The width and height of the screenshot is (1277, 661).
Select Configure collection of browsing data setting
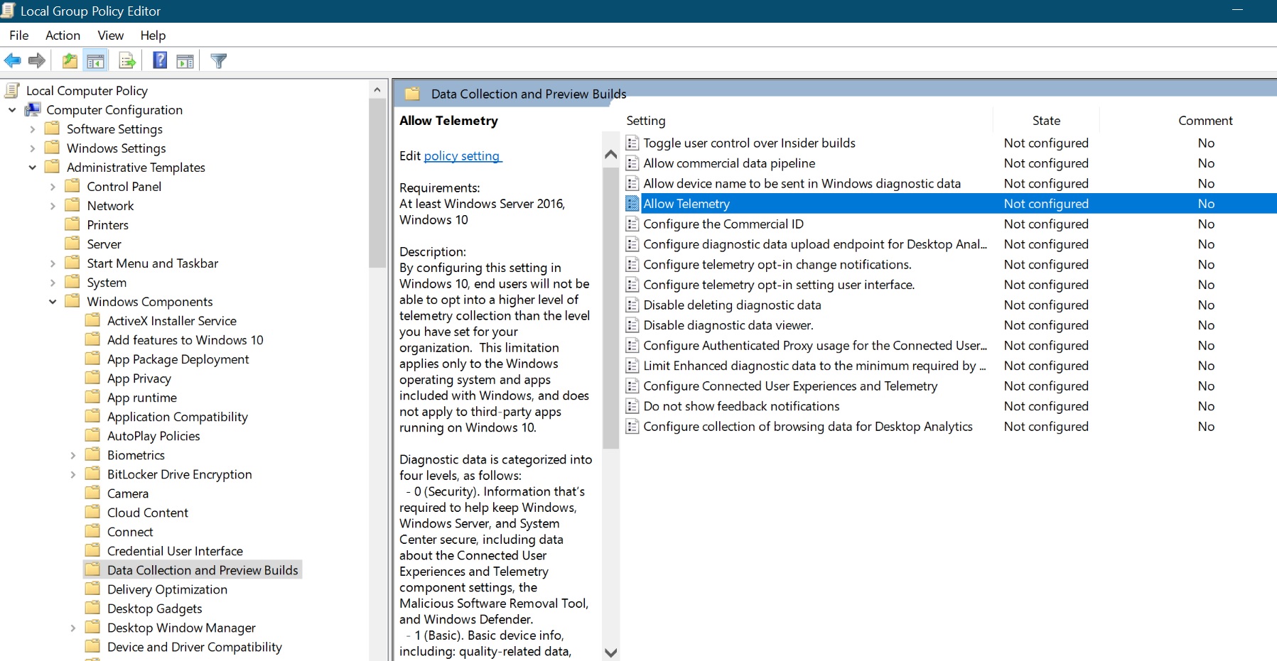[807, 426]
